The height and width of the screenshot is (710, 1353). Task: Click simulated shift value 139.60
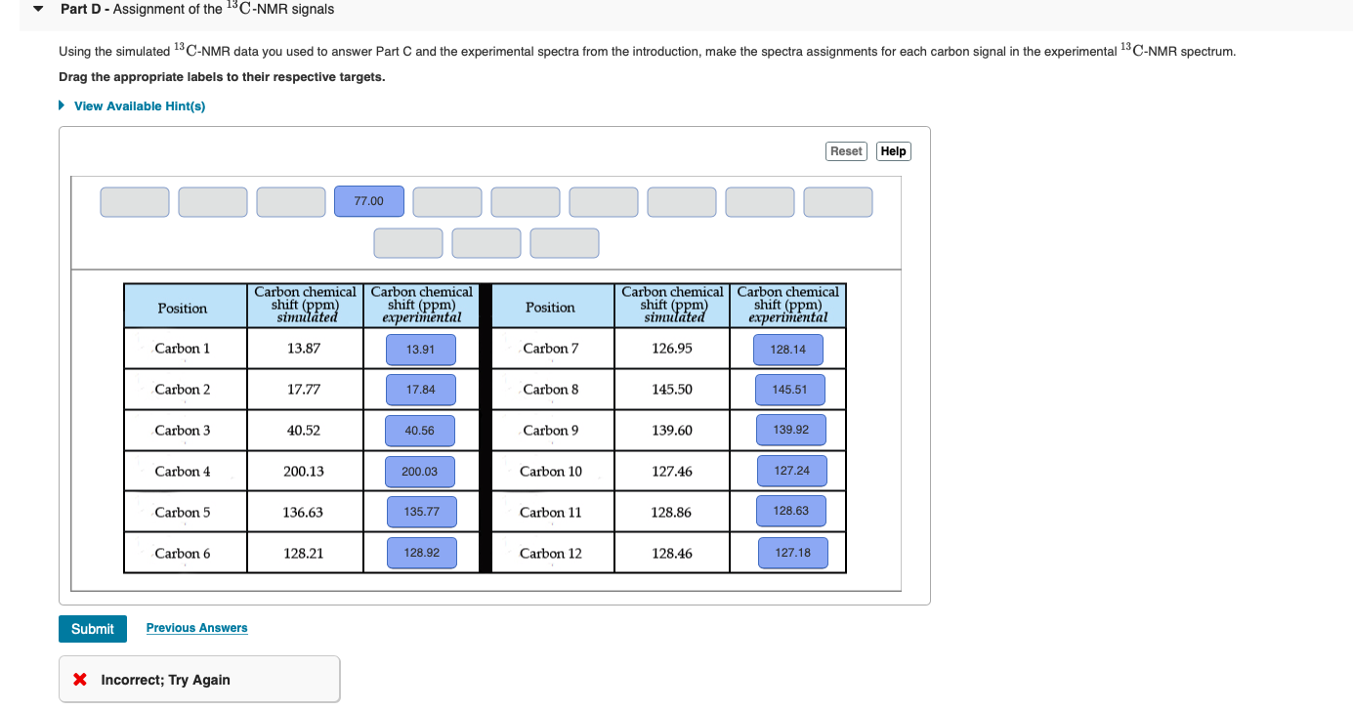(672, 431)
